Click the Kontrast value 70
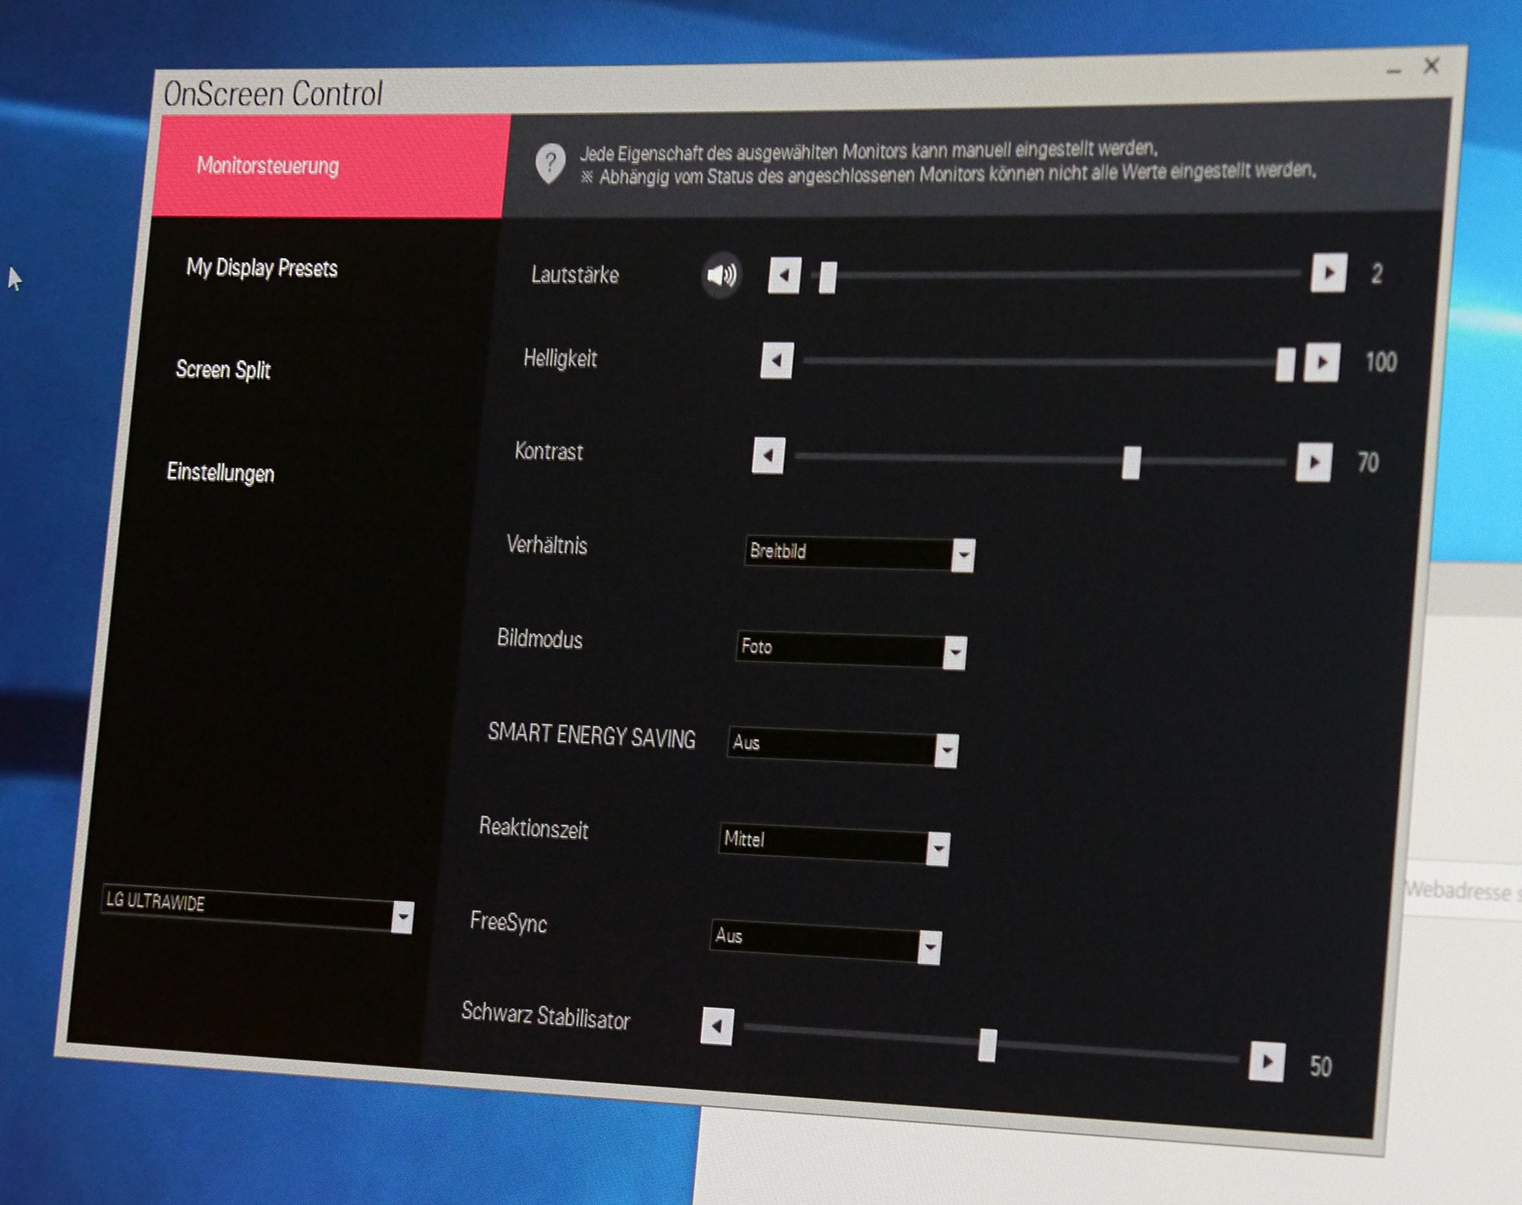Screen dimensions: 1522x1205 pos(1368,463)
